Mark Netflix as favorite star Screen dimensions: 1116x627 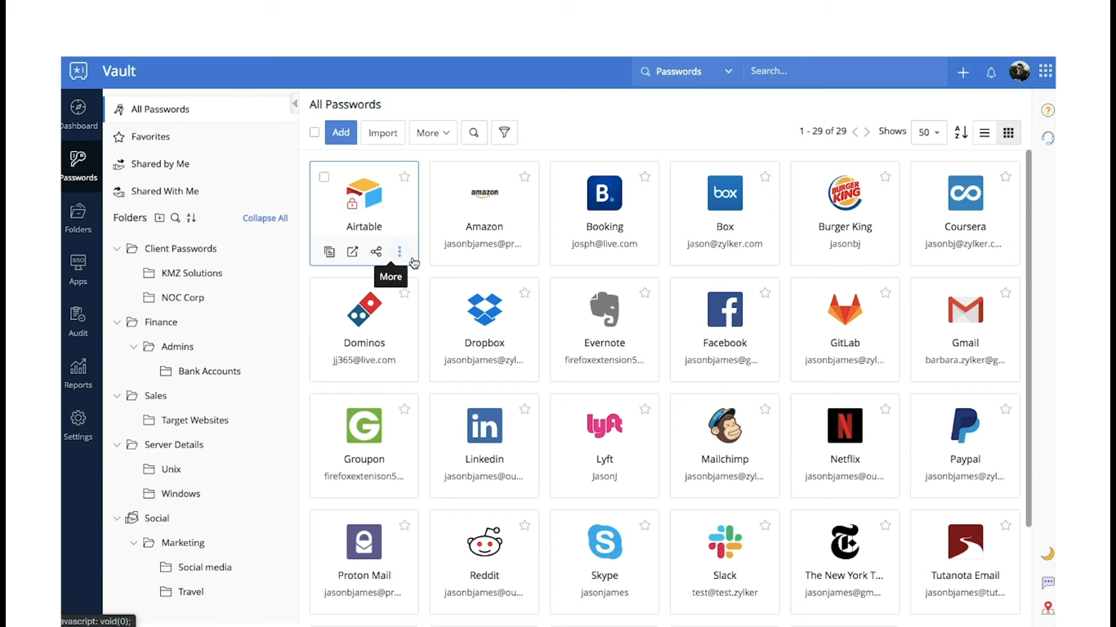coord(885,409)
